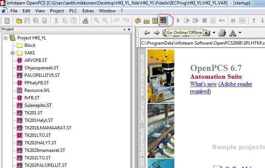Screen dimensions: 265x168
Task: Open the dropdown arrow beside favorites folder
Action: point(214,33)
